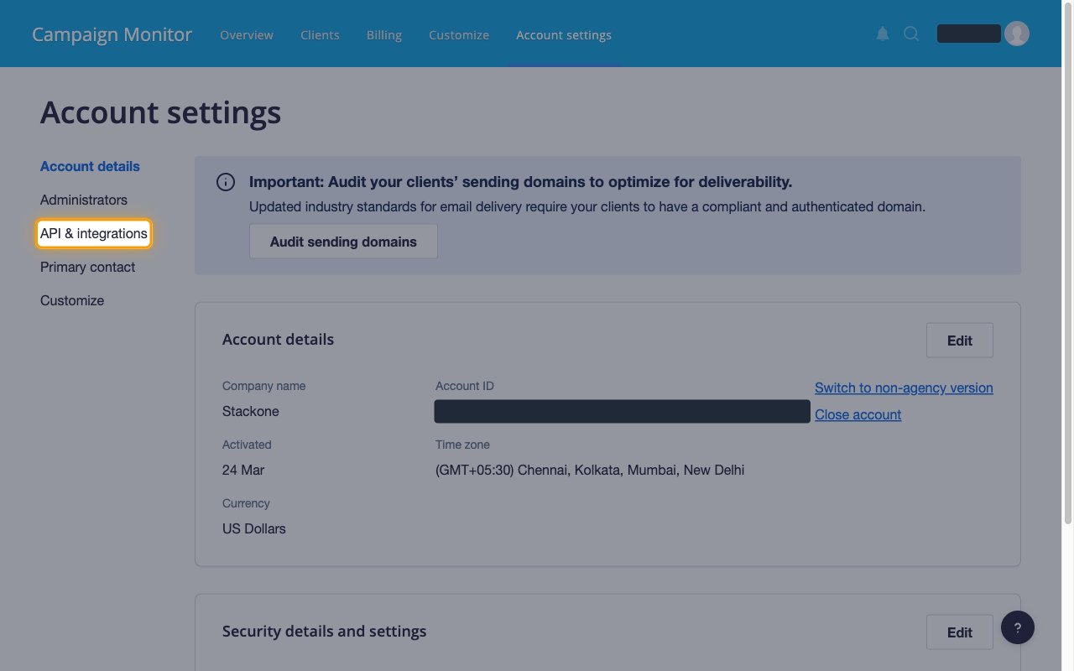Click the 24 Mar activated date

coord(243,470)
